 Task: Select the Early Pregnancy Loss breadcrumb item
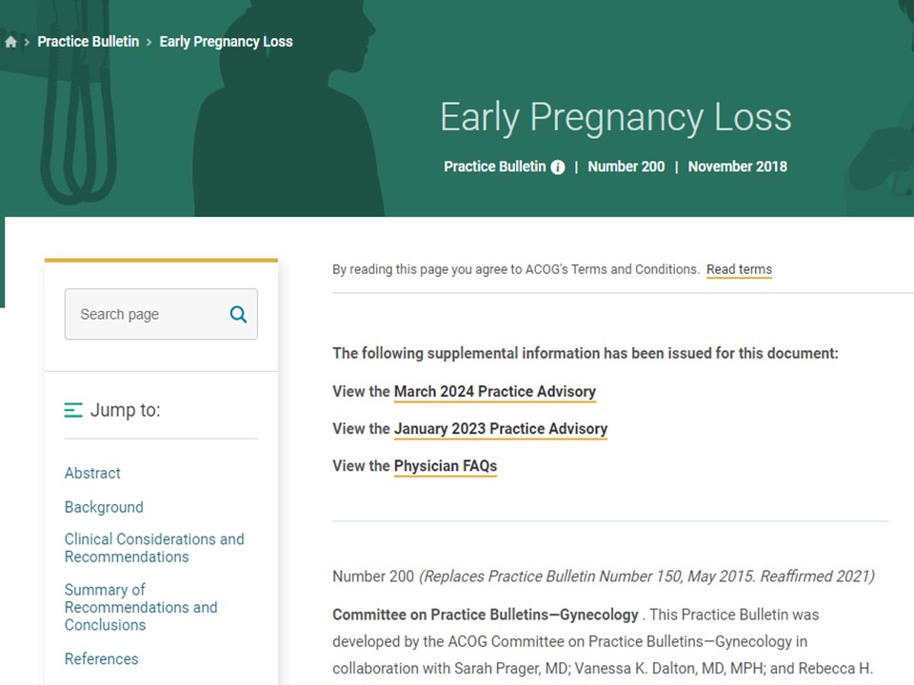(x=226, y=42)
